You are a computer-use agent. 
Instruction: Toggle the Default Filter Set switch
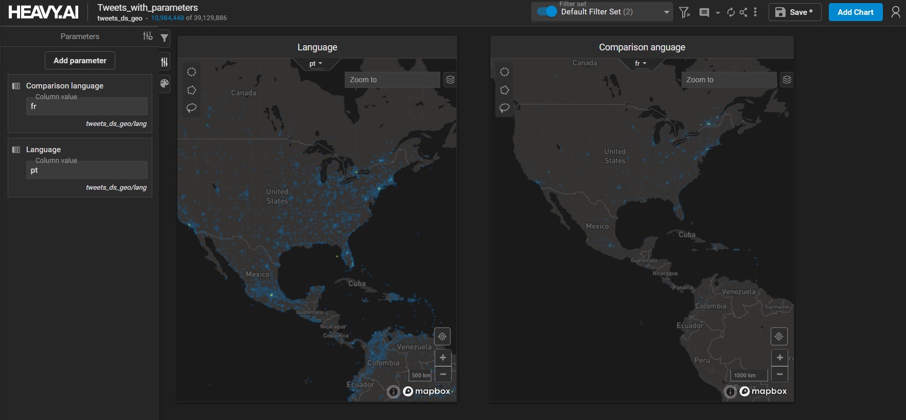pyautogui.click(x=547, y=12)
